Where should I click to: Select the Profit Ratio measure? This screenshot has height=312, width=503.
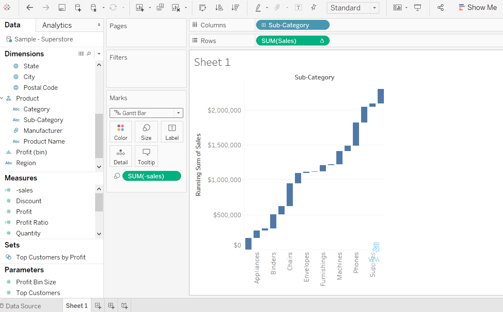pyautogui.click(x=32, y=223)
